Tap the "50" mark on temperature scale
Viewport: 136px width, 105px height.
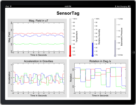click(x=74, y=37)
